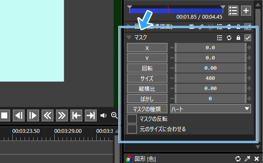This screenshot has width=263, height=163.
Task: Click the サイズ parameter button
Action: [x=147, y=78]
